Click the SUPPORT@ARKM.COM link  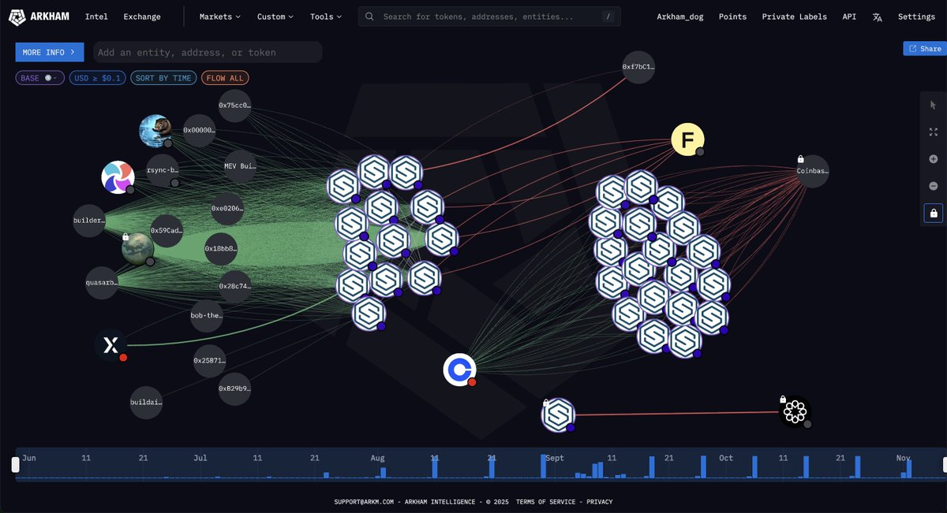tap(365, 502)
